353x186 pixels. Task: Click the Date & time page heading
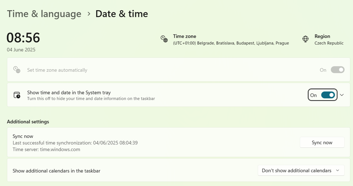pos(122,14)
